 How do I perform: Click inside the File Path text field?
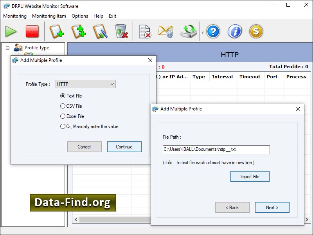tap(216, 150)
